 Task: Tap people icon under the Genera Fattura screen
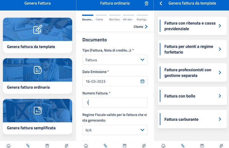[66, 146]
